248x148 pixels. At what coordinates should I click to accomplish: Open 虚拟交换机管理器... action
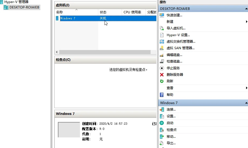tap(181, 42)
